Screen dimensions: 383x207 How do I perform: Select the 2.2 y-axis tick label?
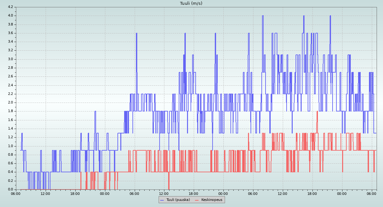tap(10, 94)
